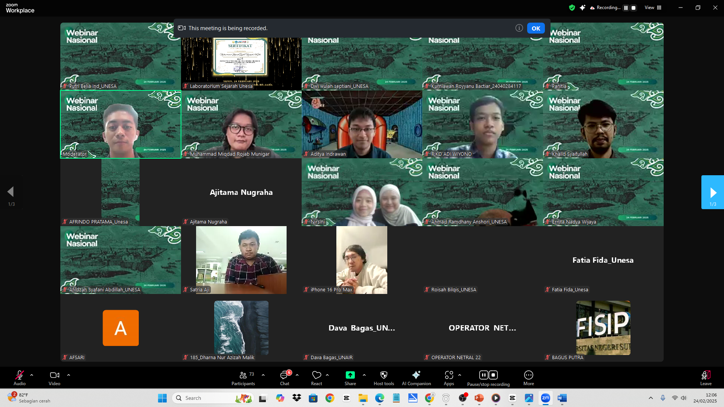Click the React heart icon

[316, 375]
